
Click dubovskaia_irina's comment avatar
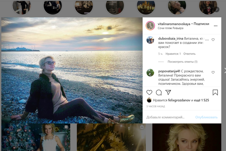point(150,40)
